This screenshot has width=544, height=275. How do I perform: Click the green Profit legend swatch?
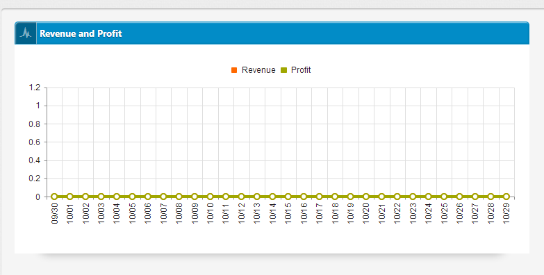click(x=283, y=70)
